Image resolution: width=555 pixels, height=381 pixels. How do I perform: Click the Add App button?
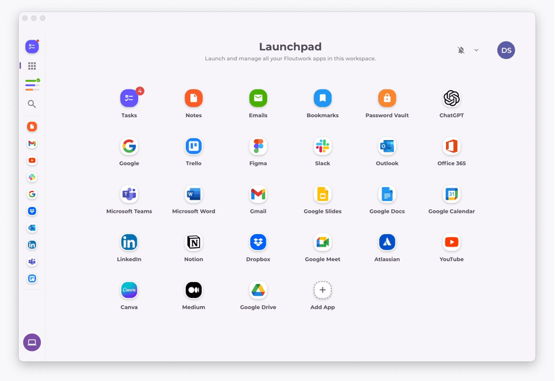coord(323,290)
